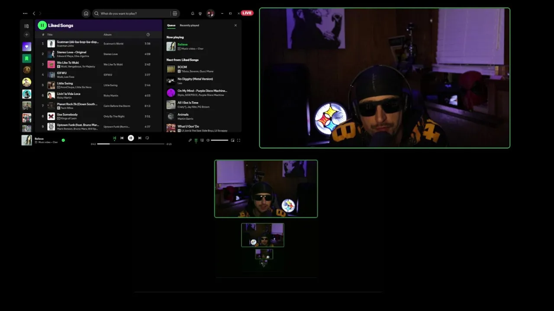Adjust the volume slider
The image size is (554, 311).
click(219, 140)
